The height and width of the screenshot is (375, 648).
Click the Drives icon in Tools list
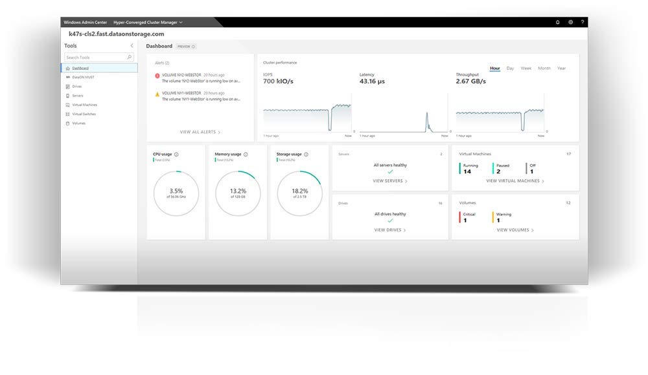pyautogui.click(x=68, y=87)
